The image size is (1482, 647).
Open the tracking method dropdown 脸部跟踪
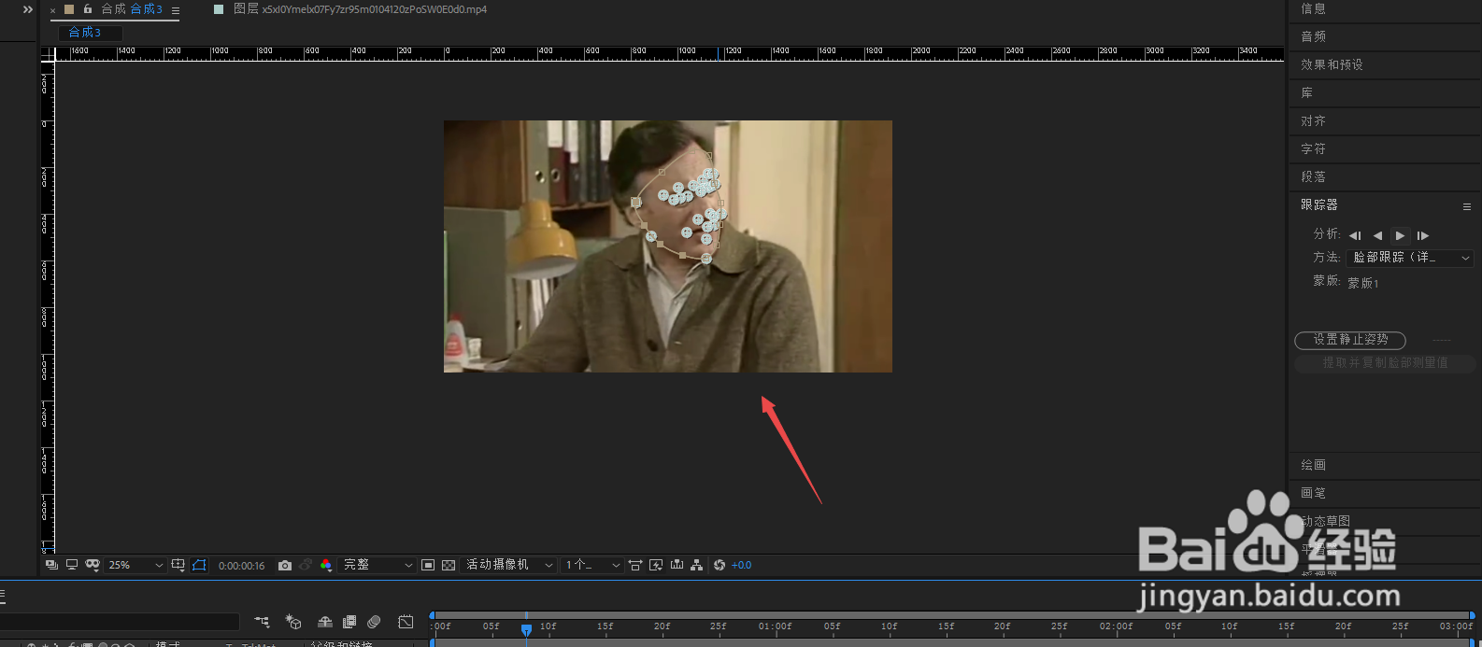pyautogui.click(x=1410, y=258)
